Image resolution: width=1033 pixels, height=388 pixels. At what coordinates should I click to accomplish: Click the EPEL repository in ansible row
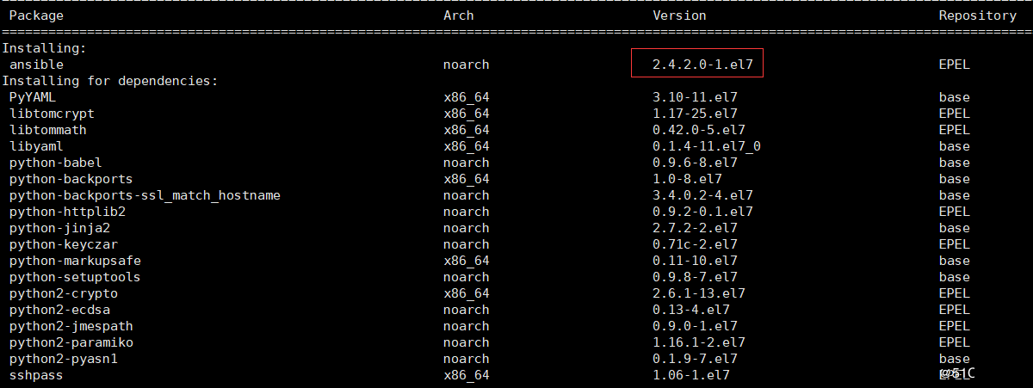coord(955,65)
